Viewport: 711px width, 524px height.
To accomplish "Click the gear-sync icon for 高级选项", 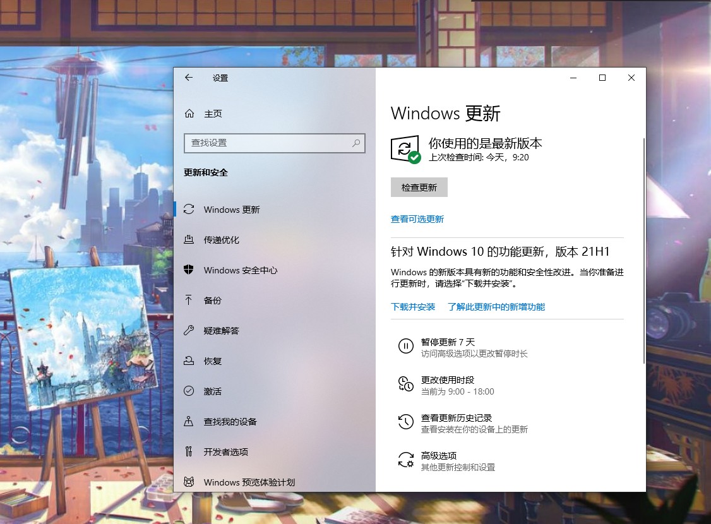I will [x=406, y=460].
